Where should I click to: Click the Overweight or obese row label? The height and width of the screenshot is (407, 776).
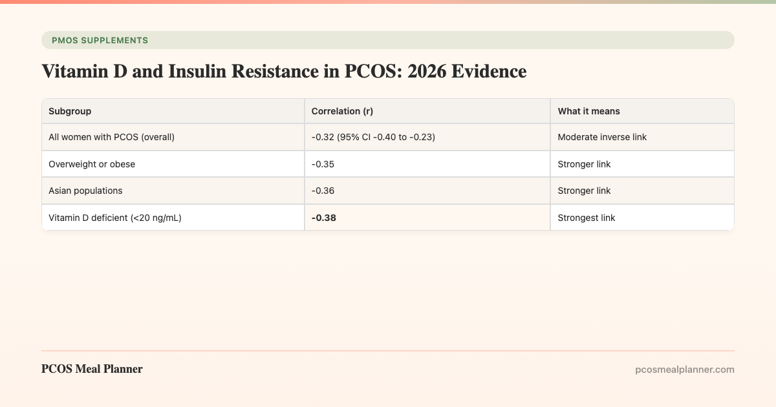click(x=92, y=164)
